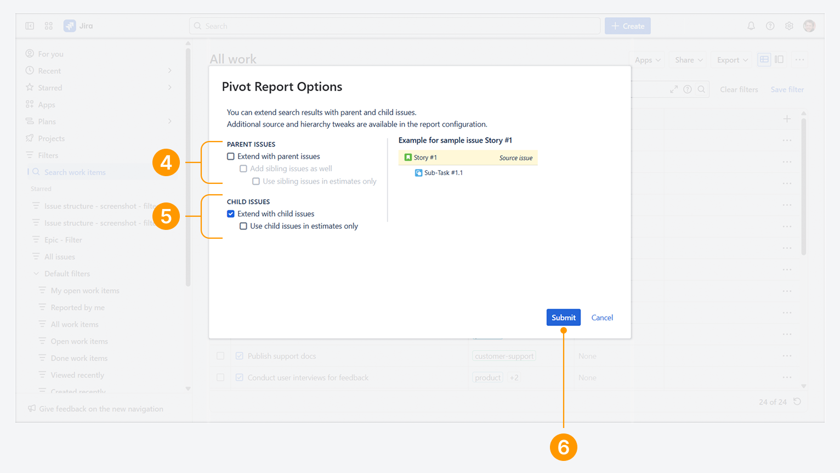This screenshot has width=840, height=473.
Task: Click the user profile avatar
Action: [x=809, y=26]
